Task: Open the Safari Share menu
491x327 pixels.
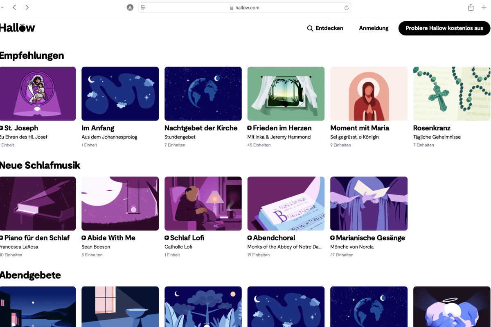Action: pyautogui.click(x=471, y=7)
